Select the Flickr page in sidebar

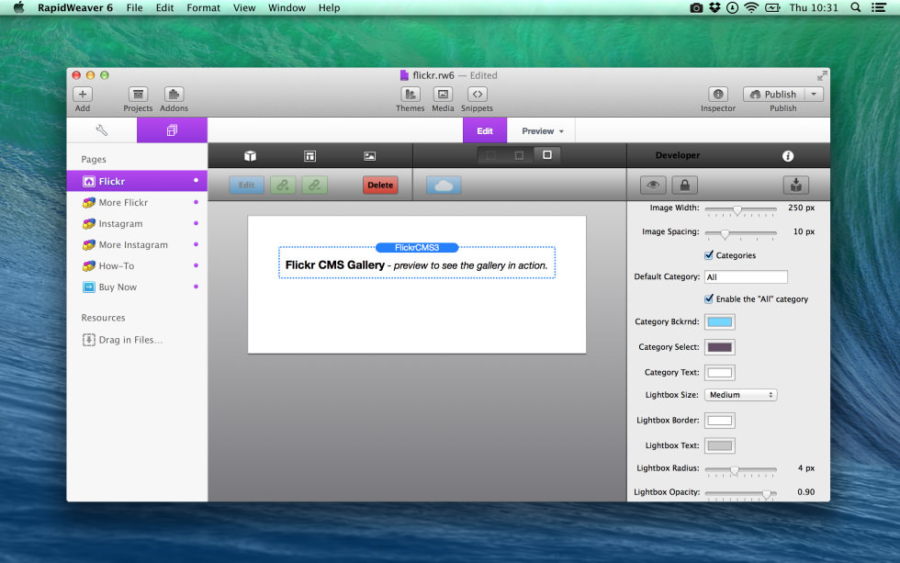pos(137,181)
